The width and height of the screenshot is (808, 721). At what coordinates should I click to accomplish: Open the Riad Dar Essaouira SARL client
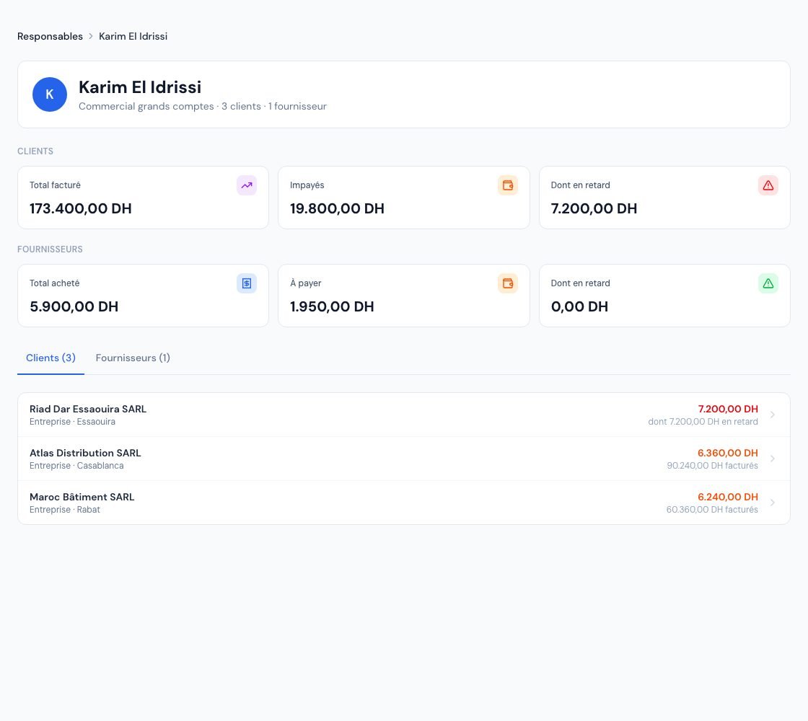403,415
